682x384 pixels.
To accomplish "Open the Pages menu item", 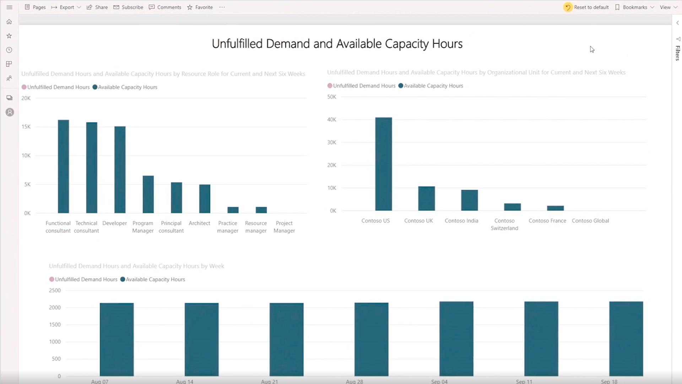I will 35,7.
